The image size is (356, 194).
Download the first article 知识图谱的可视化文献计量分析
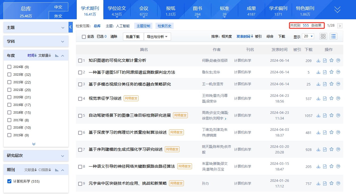point(318,60)
